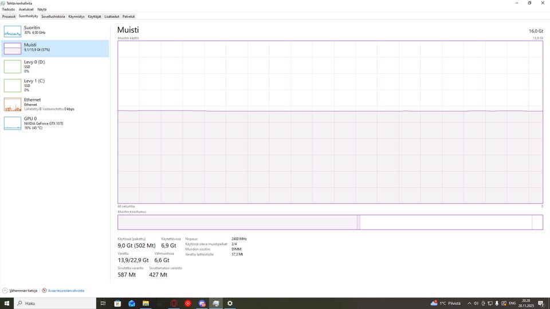Viewport: 550px width, 309px height.
Task: Open the volume speaker tray icon
Action: click(x=476, y=303)
